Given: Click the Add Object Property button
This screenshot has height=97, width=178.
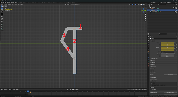Looking at the screenshot, I should [170, 92].
